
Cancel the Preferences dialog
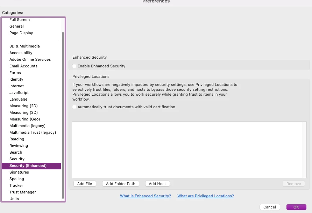click(270, 207)
